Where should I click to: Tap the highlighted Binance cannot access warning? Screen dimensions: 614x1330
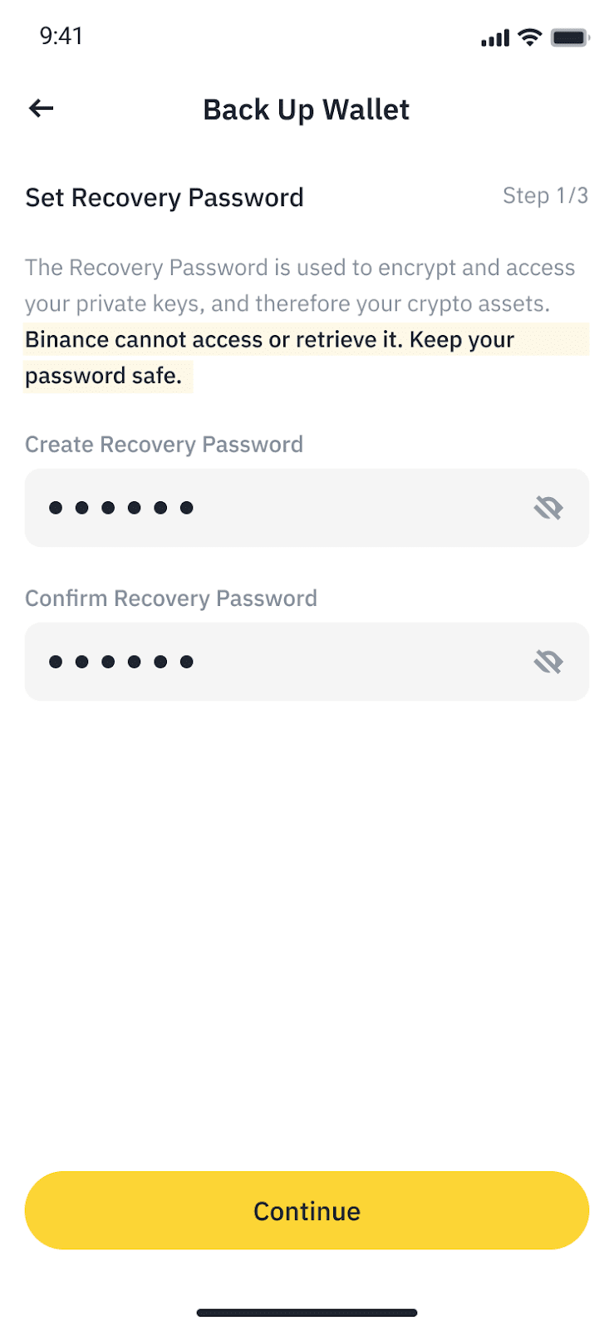coord(269,357)
